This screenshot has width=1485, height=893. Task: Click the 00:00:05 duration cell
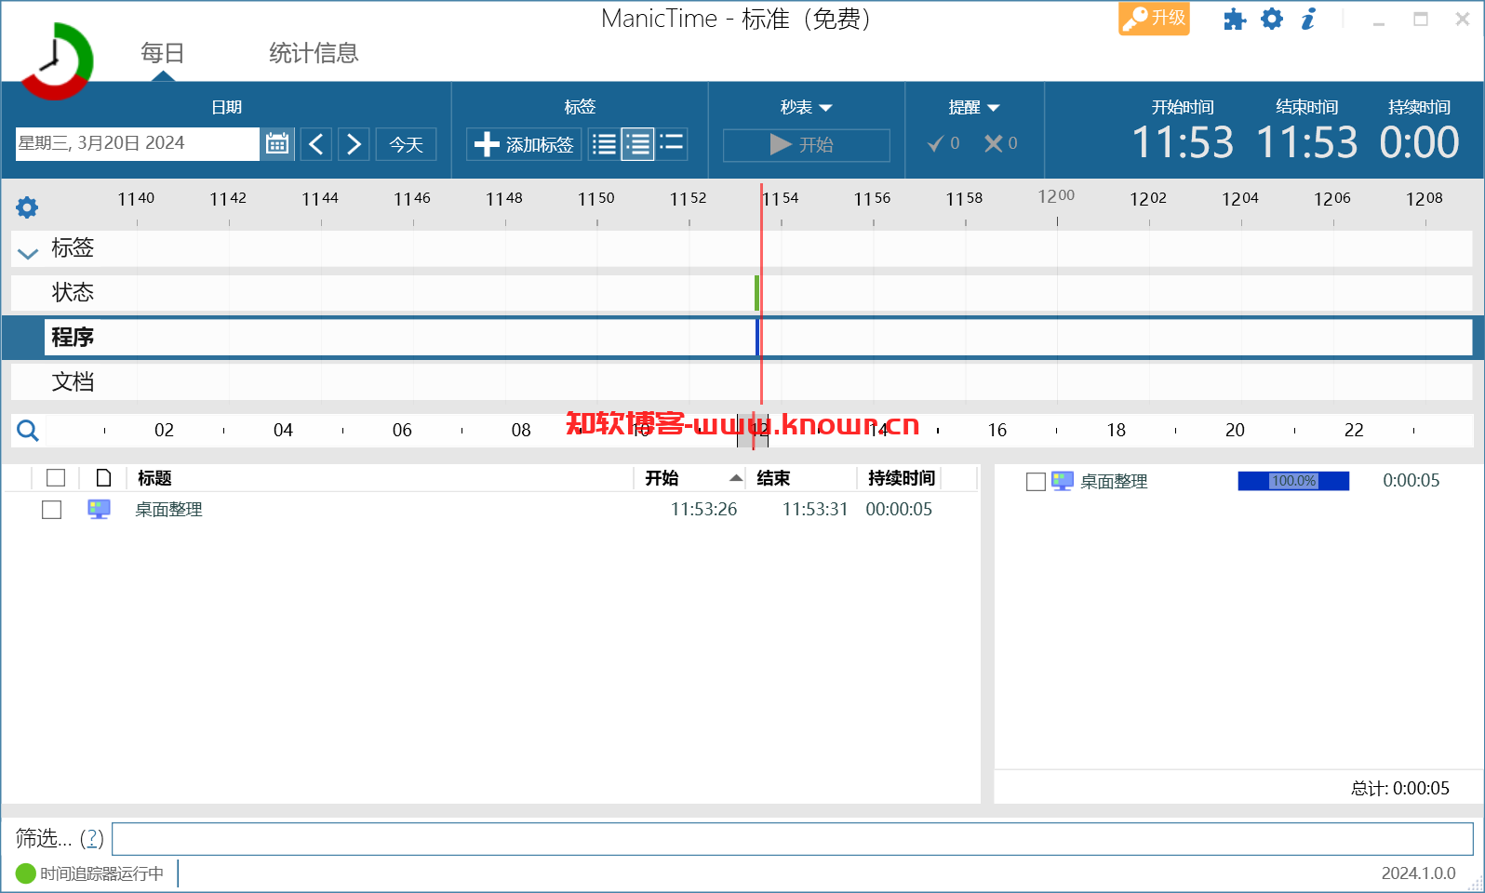[x=899, y=510]
